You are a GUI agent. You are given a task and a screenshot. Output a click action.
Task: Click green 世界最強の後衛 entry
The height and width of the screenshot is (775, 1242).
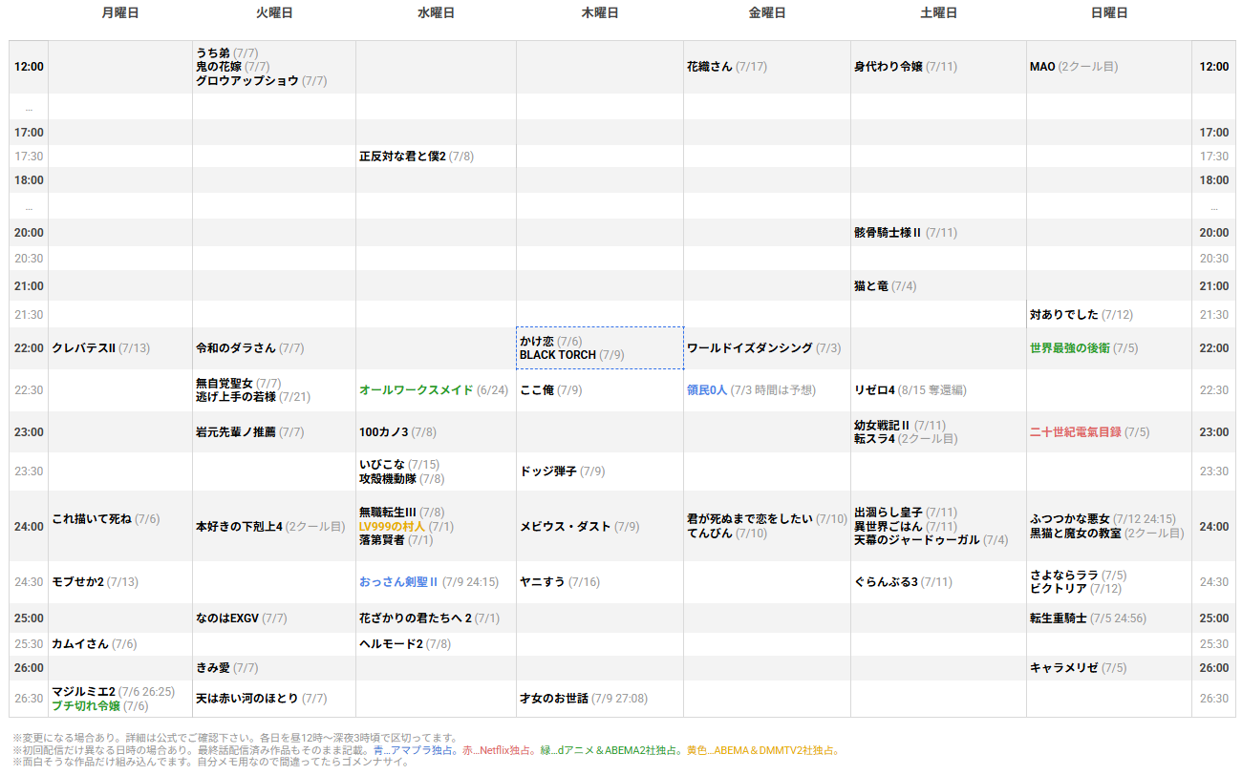(x=1070, y=348)
